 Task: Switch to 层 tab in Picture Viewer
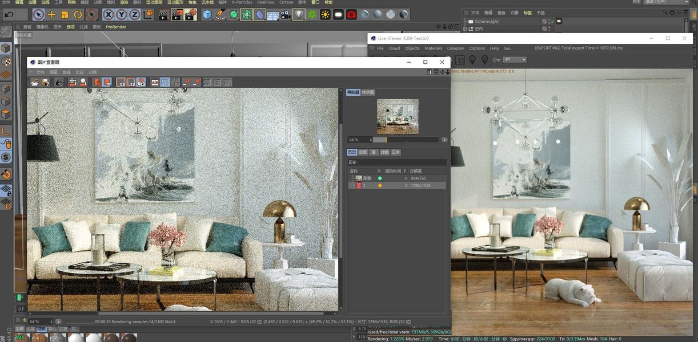(374, 152)
